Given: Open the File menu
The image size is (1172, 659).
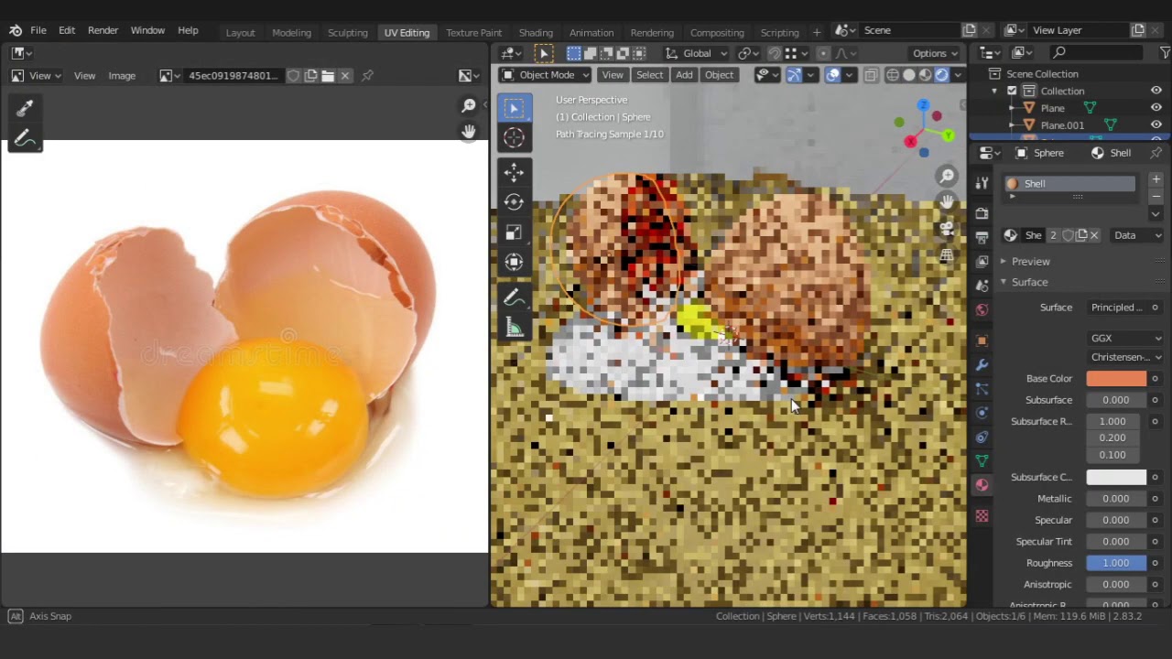Looking at the screenshot, I should [38, 30].
